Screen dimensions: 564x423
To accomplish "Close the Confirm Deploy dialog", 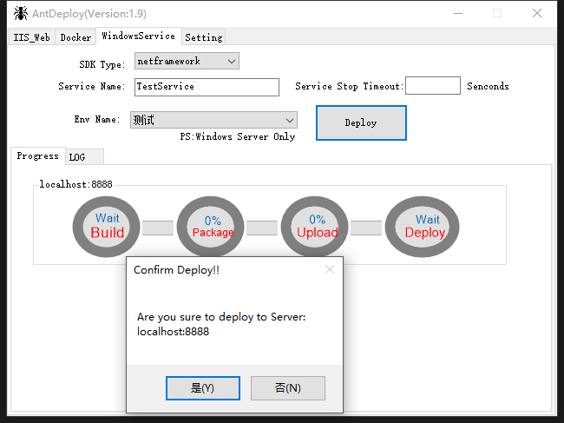I will click(x=330, y=269).
